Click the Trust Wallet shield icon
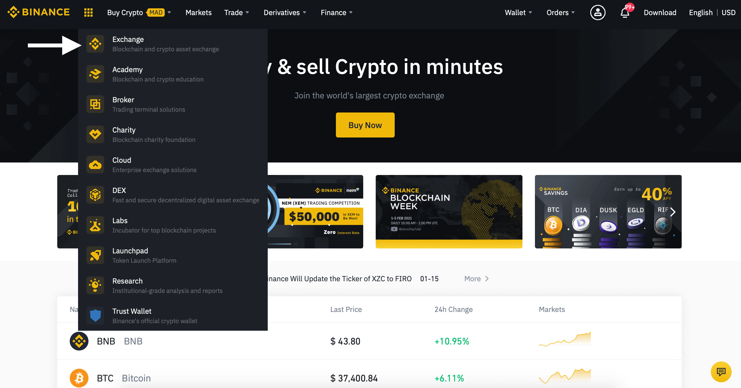Screen dimensions: 741x388 click(95, 315)
